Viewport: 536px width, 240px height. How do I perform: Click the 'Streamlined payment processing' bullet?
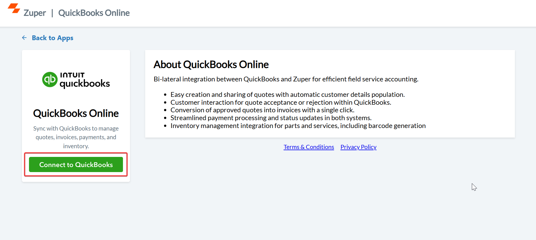click(x=271, y=118)
